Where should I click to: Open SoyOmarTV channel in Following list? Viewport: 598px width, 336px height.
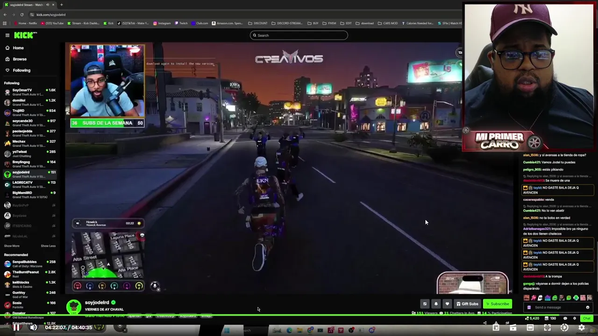tap(30, 92)
